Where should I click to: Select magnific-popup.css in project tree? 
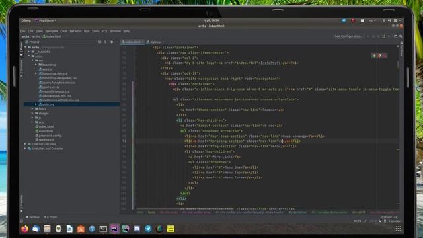[x=56, y=91]
